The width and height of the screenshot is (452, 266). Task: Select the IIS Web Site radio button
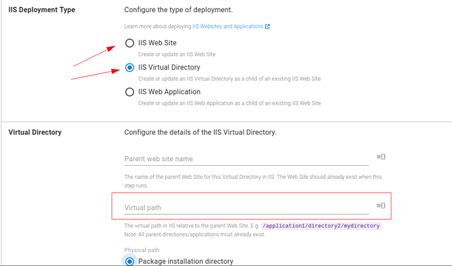(x=130, y=43)
